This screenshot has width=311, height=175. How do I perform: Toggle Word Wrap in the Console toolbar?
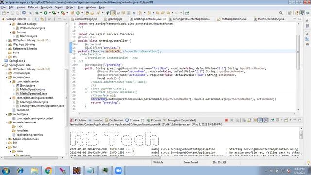pyautogui.click(x=255, y=120)
